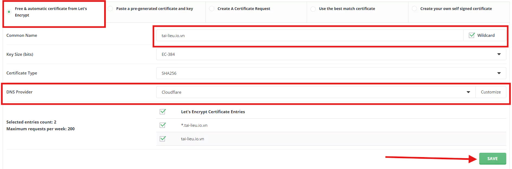Choose Create A Certificate Request option
The height and width of the screenshot is (169, 512).
pyautogui.click(x=212, y=9)
